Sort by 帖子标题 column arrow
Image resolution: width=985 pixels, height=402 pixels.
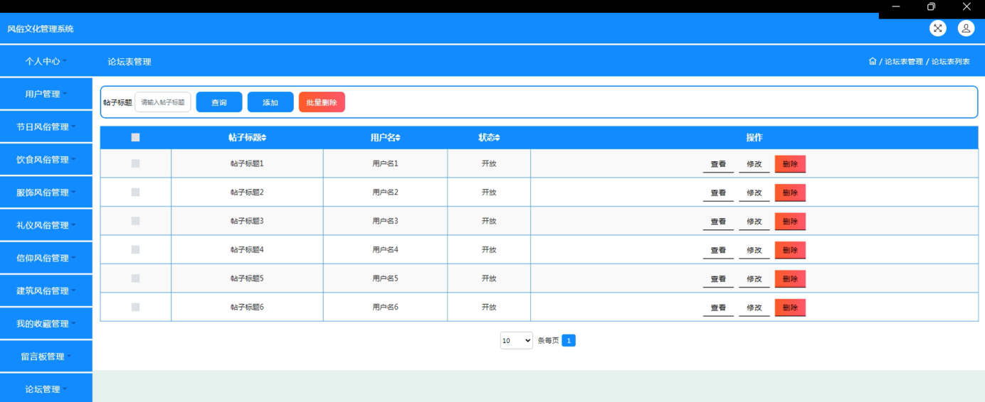(x=264, y=138)
